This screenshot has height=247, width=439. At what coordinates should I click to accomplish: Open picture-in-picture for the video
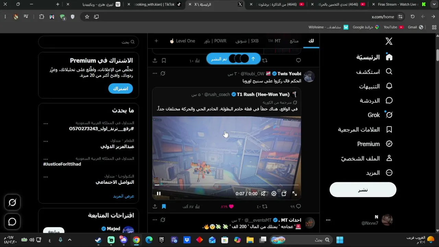pyautogui.click(x=284, y=193)
